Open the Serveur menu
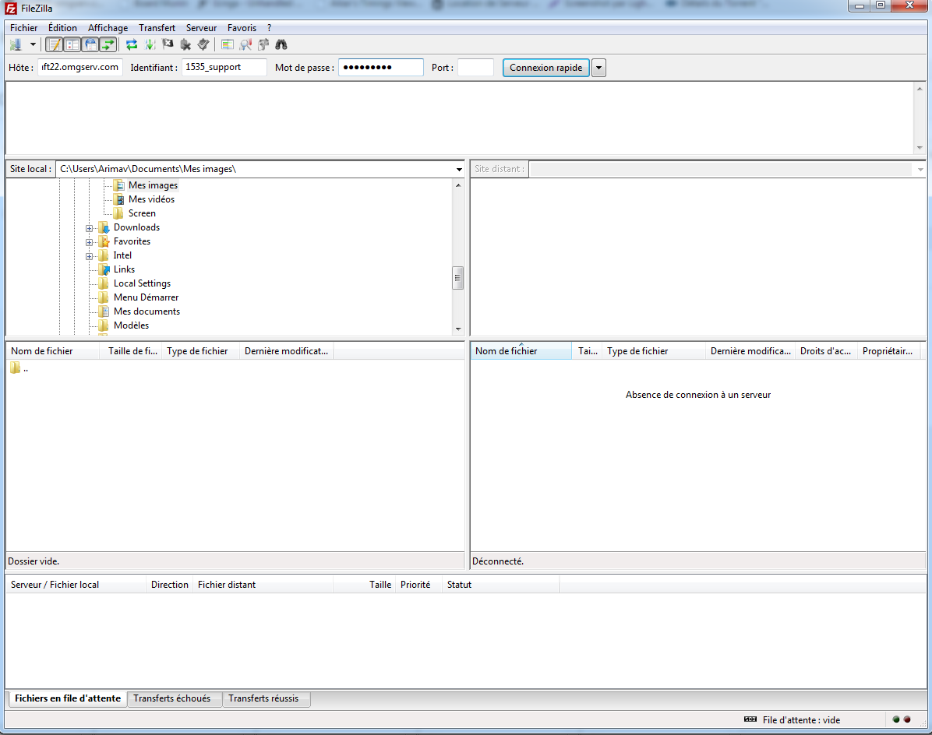 click(202, 28)
